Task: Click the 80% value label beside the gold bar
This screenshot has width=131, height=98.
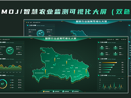Action: tap(123, 63)
